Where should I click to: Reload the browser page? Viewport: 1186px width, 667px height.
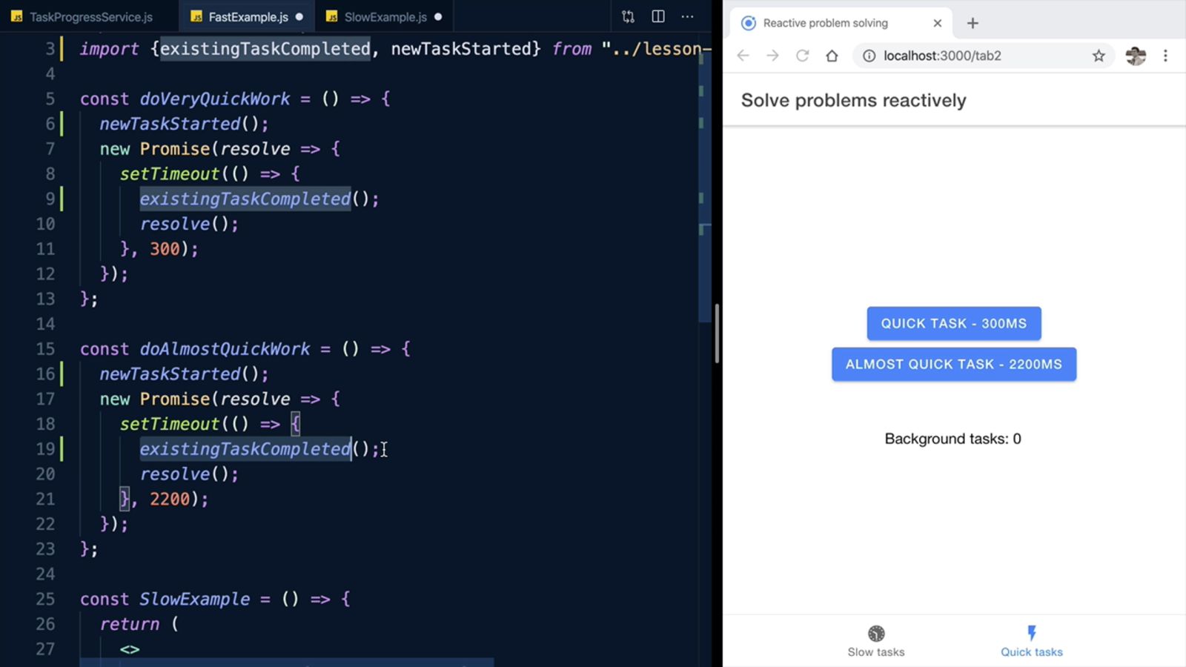(x=802, y=56)
